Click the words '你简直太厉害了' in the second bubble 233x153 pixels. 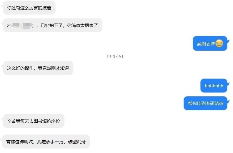coord(82,25)
